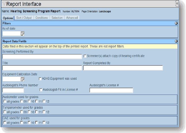
Task: Check grade 09 under Audiometer used
Action: point(22,101)
